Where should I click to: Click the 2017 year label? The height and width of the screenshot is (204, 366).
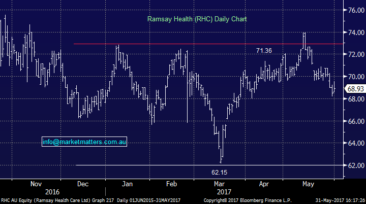pos(224,192)
